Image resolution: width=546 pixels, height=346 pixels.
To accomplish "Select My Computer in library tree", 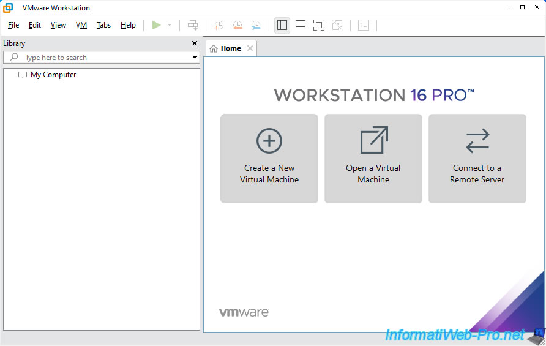I will click(53, 75).
